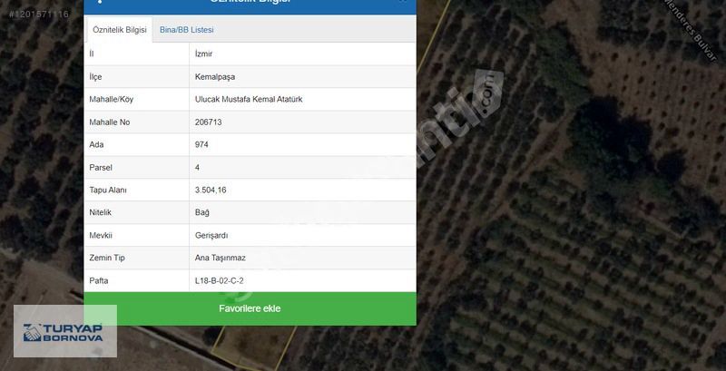The width and height of the screenshot is (726, 371).
Task: Click the Nitelik value Bağ
Action: click(x=201, y=213)
